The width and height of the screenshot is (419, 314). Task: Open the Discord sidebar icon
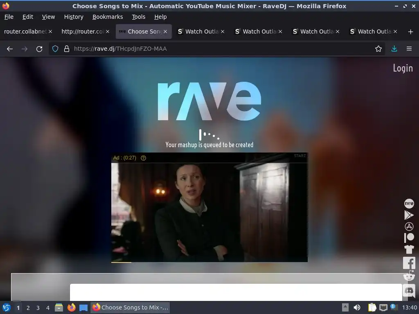pos(409,290)
